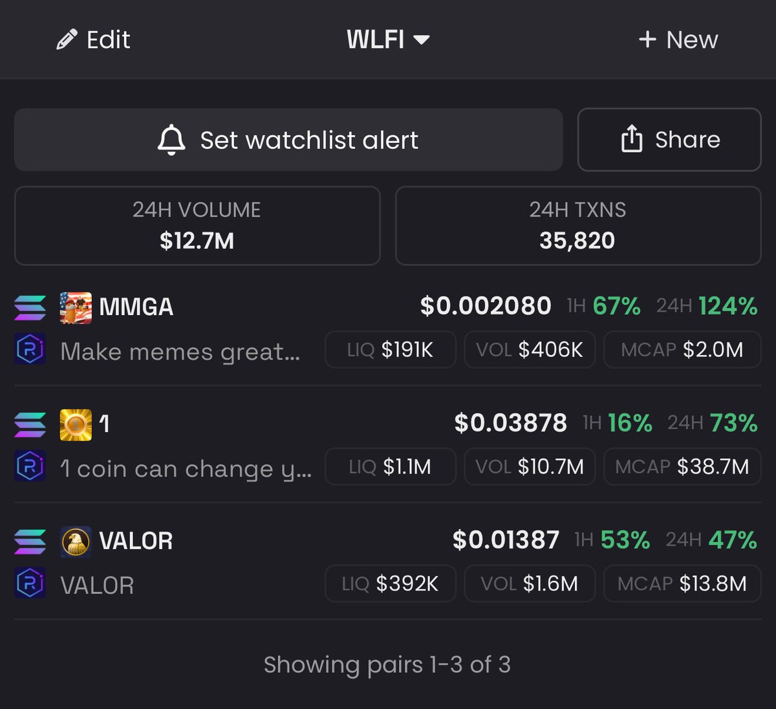The width and height of the screenshot is (776, 709).
Task: Click the MMGA token avatar image
Action: (76, 307)
